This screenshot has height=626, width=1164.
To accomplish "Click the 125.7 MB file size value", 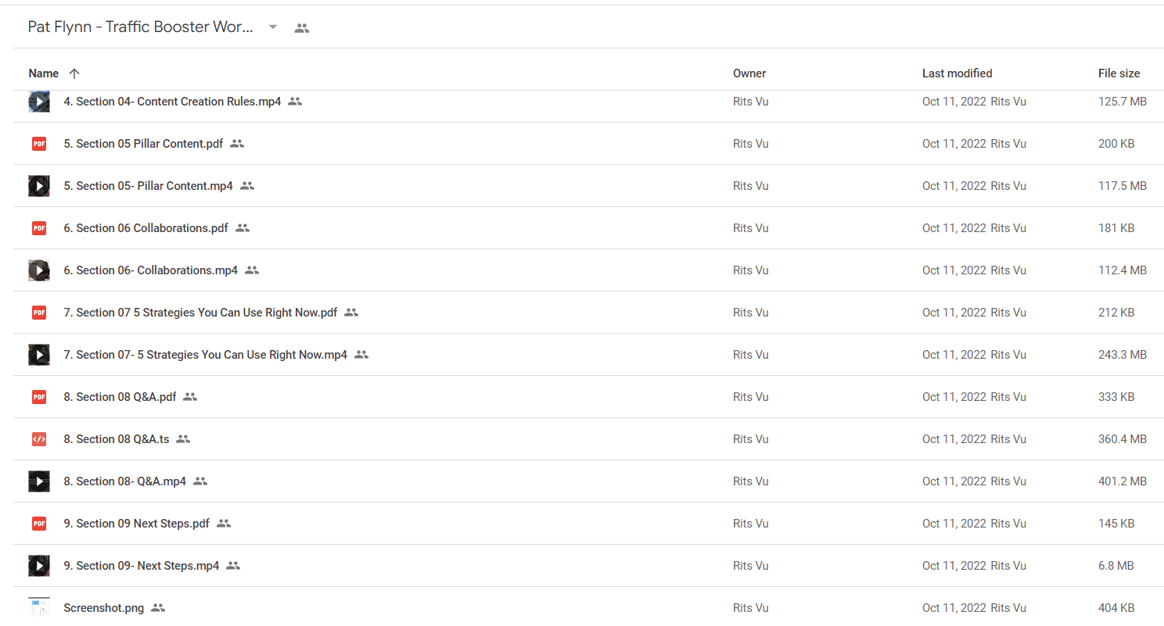I will pyautogui.click(x=1123, y=102).
